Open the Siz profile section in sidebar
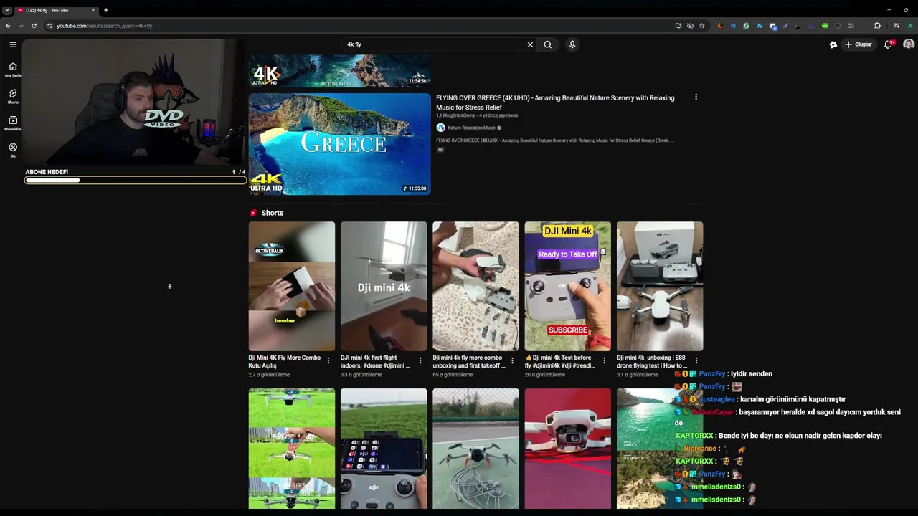918x516 pixels. click(x=13, y=150)
